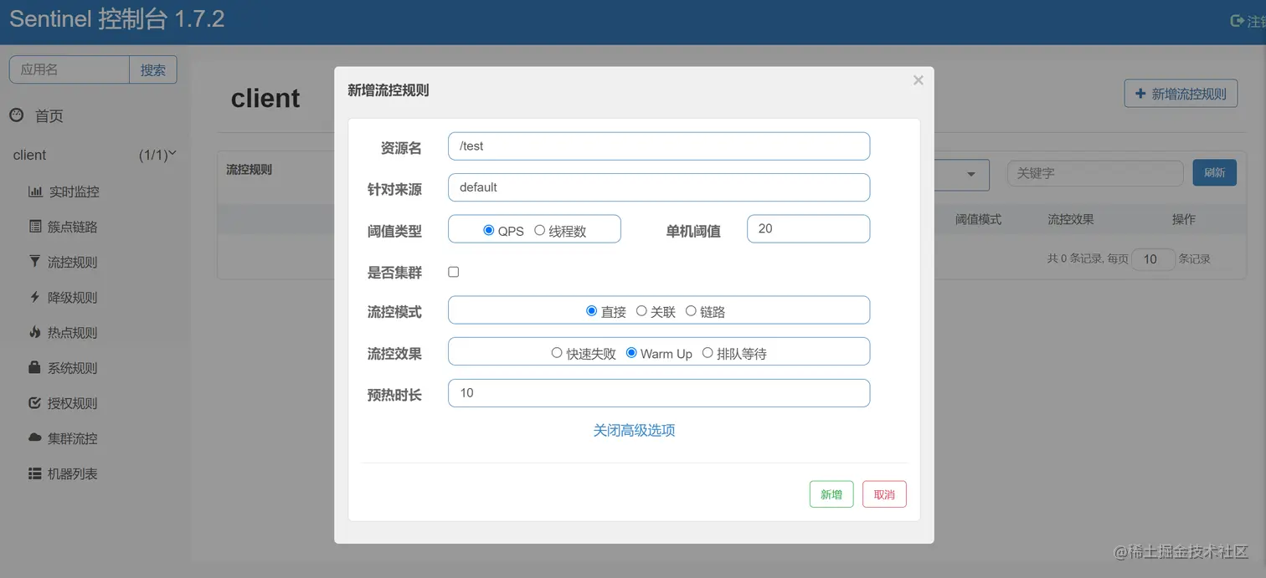
Task: Choose 直接 flow control mode
Action: (x=591, y=310)
